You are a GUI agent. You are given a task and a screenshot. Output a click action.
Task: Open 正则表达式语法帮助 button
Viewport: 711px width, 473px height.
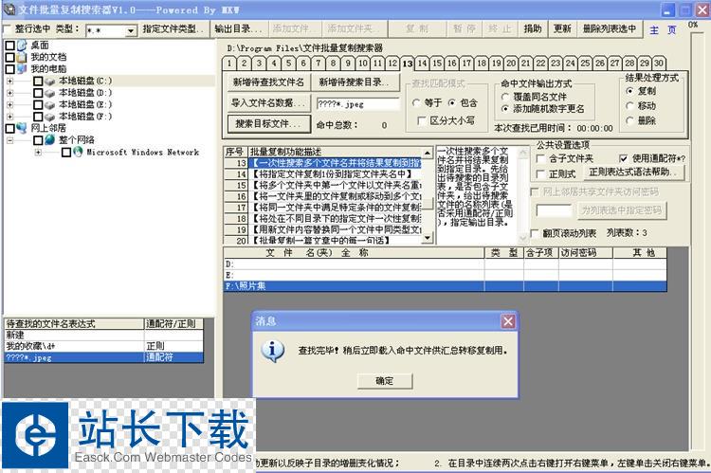click(x=633, y=173)
